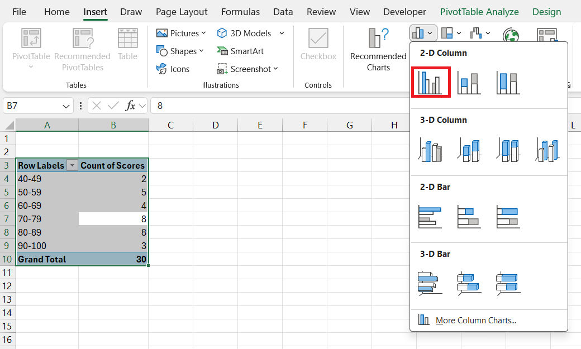Image resolution: width=581 pixels, height=349 pixels.
Task: Insert Icons from Illustrations group
Action: pyautogui.click(x=173, y=69)
